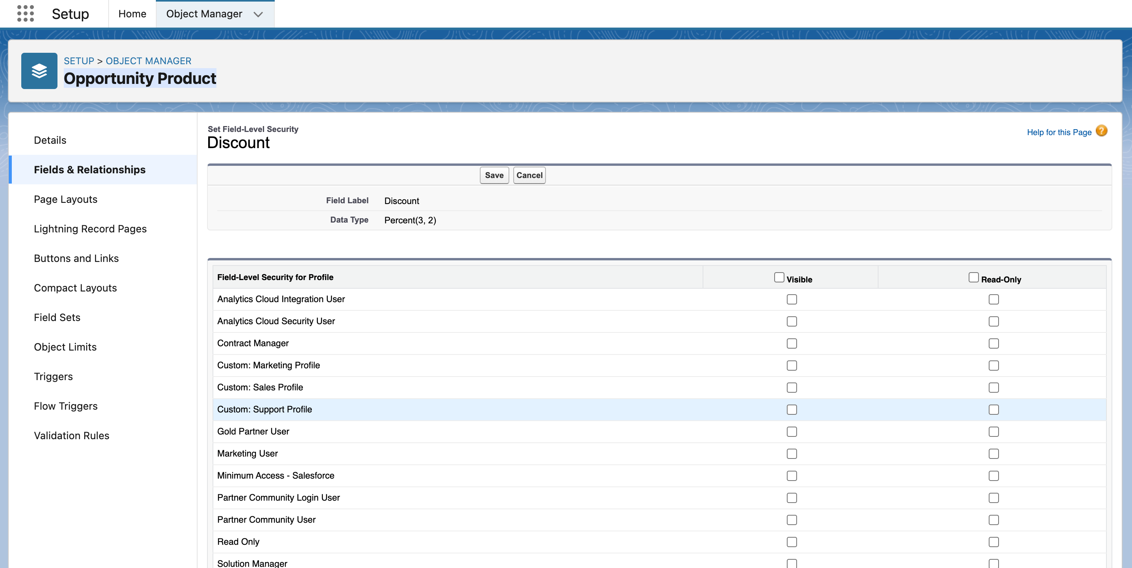Image resolution: width=1132 pixels, height=568 pixels.
Task: Open the Object Manager tab
Action: pos(204,14)
